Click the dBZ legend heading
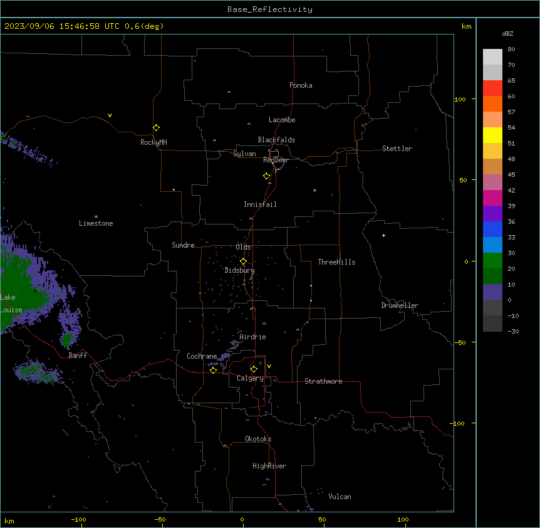540x528 pixels. [x=507, y=33]
